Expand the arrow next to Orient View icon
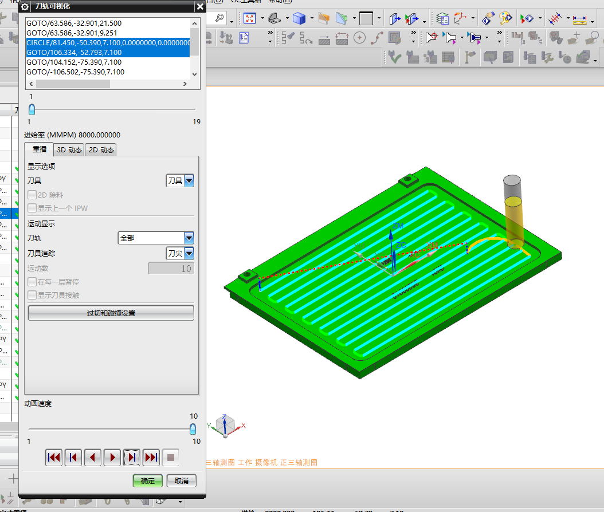The height and width of the screenshot is (512, 604). coord(287,18)
